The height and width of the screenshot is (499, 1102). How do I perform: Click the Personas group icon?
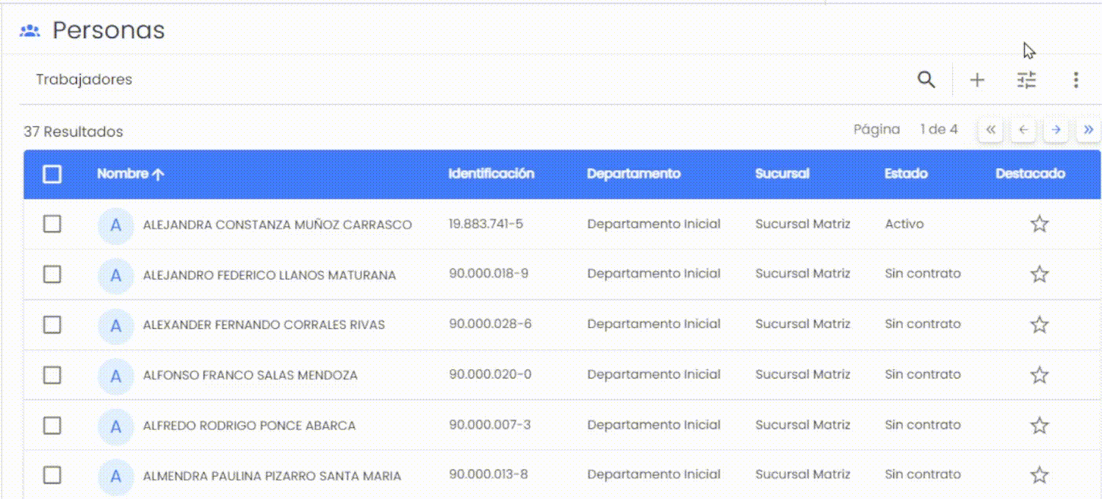(30, 31)
